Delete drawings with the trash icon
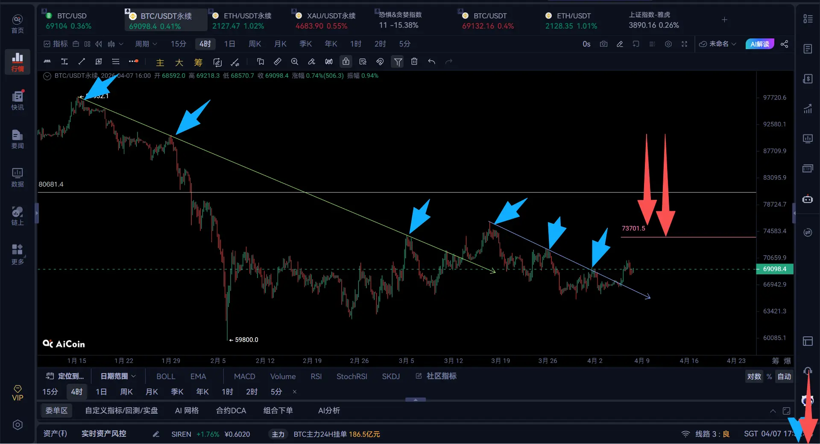820x444 pixels. [414, 61]
